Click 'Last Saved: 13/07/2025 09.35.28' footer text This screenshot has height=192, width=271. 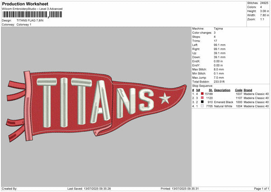89,188
